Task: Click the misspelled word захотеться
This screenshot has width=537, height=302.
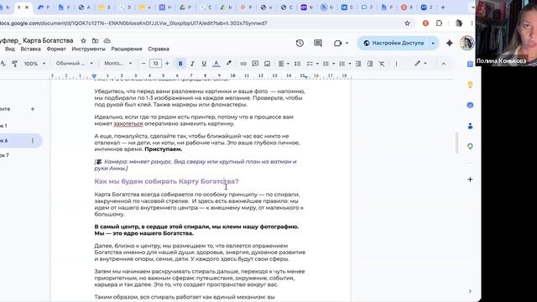Action: 128,123
